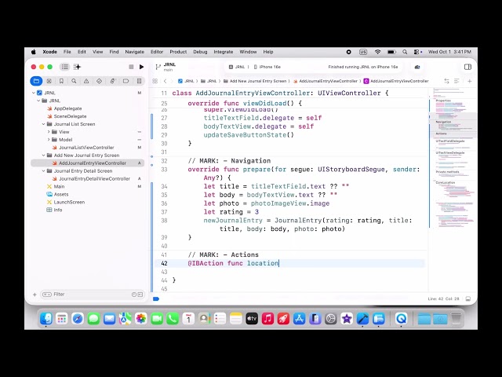Click the blue breakpoint tag in bottom bar
The width and height of the screenshot is (502, 377).
pyautogui.click(x=156, y=298)
